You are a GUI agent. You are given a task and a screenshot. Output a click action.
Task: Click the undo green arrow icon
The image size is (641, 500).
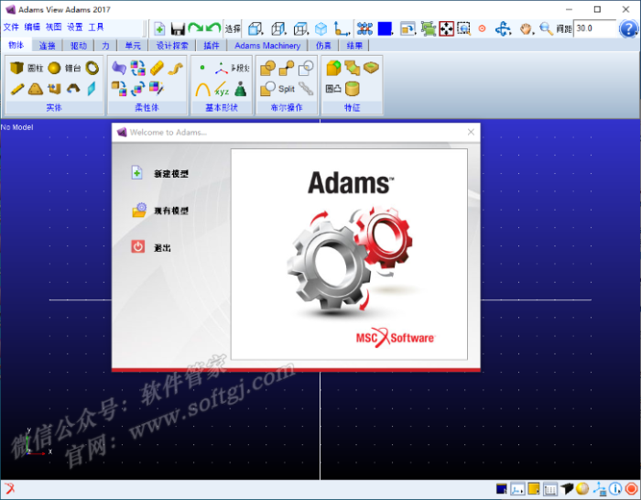[213, 28]
